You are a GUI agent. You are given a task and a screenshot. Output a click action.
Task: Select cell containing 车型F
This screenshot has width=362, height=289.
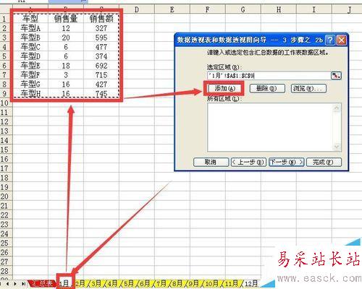point(30,75)
